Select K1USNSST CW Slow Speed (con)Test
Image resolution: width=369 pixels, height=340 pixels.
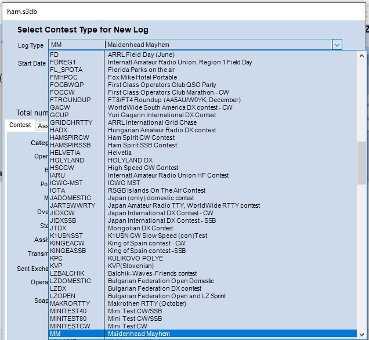point(203,236)
